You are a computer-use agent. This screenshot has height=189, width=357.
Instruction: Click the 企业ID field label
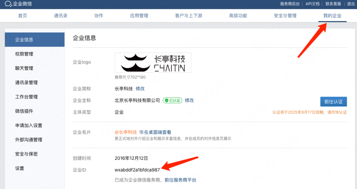[79, 170]
